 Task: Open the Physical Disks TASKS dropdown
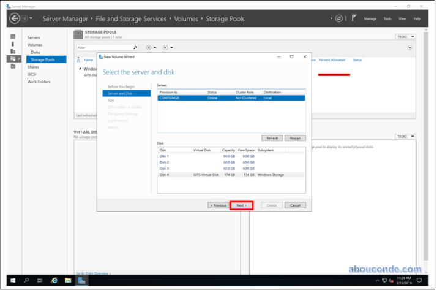pyautogui.click(x=405, y=137)
